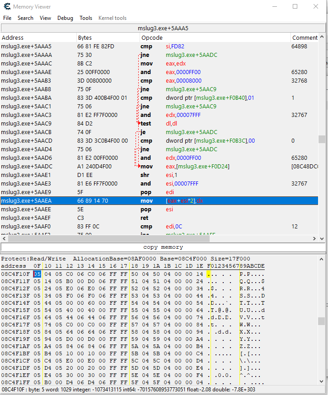328x395 pixels.
Task: Open the File menu
Action: coord(7,18)
